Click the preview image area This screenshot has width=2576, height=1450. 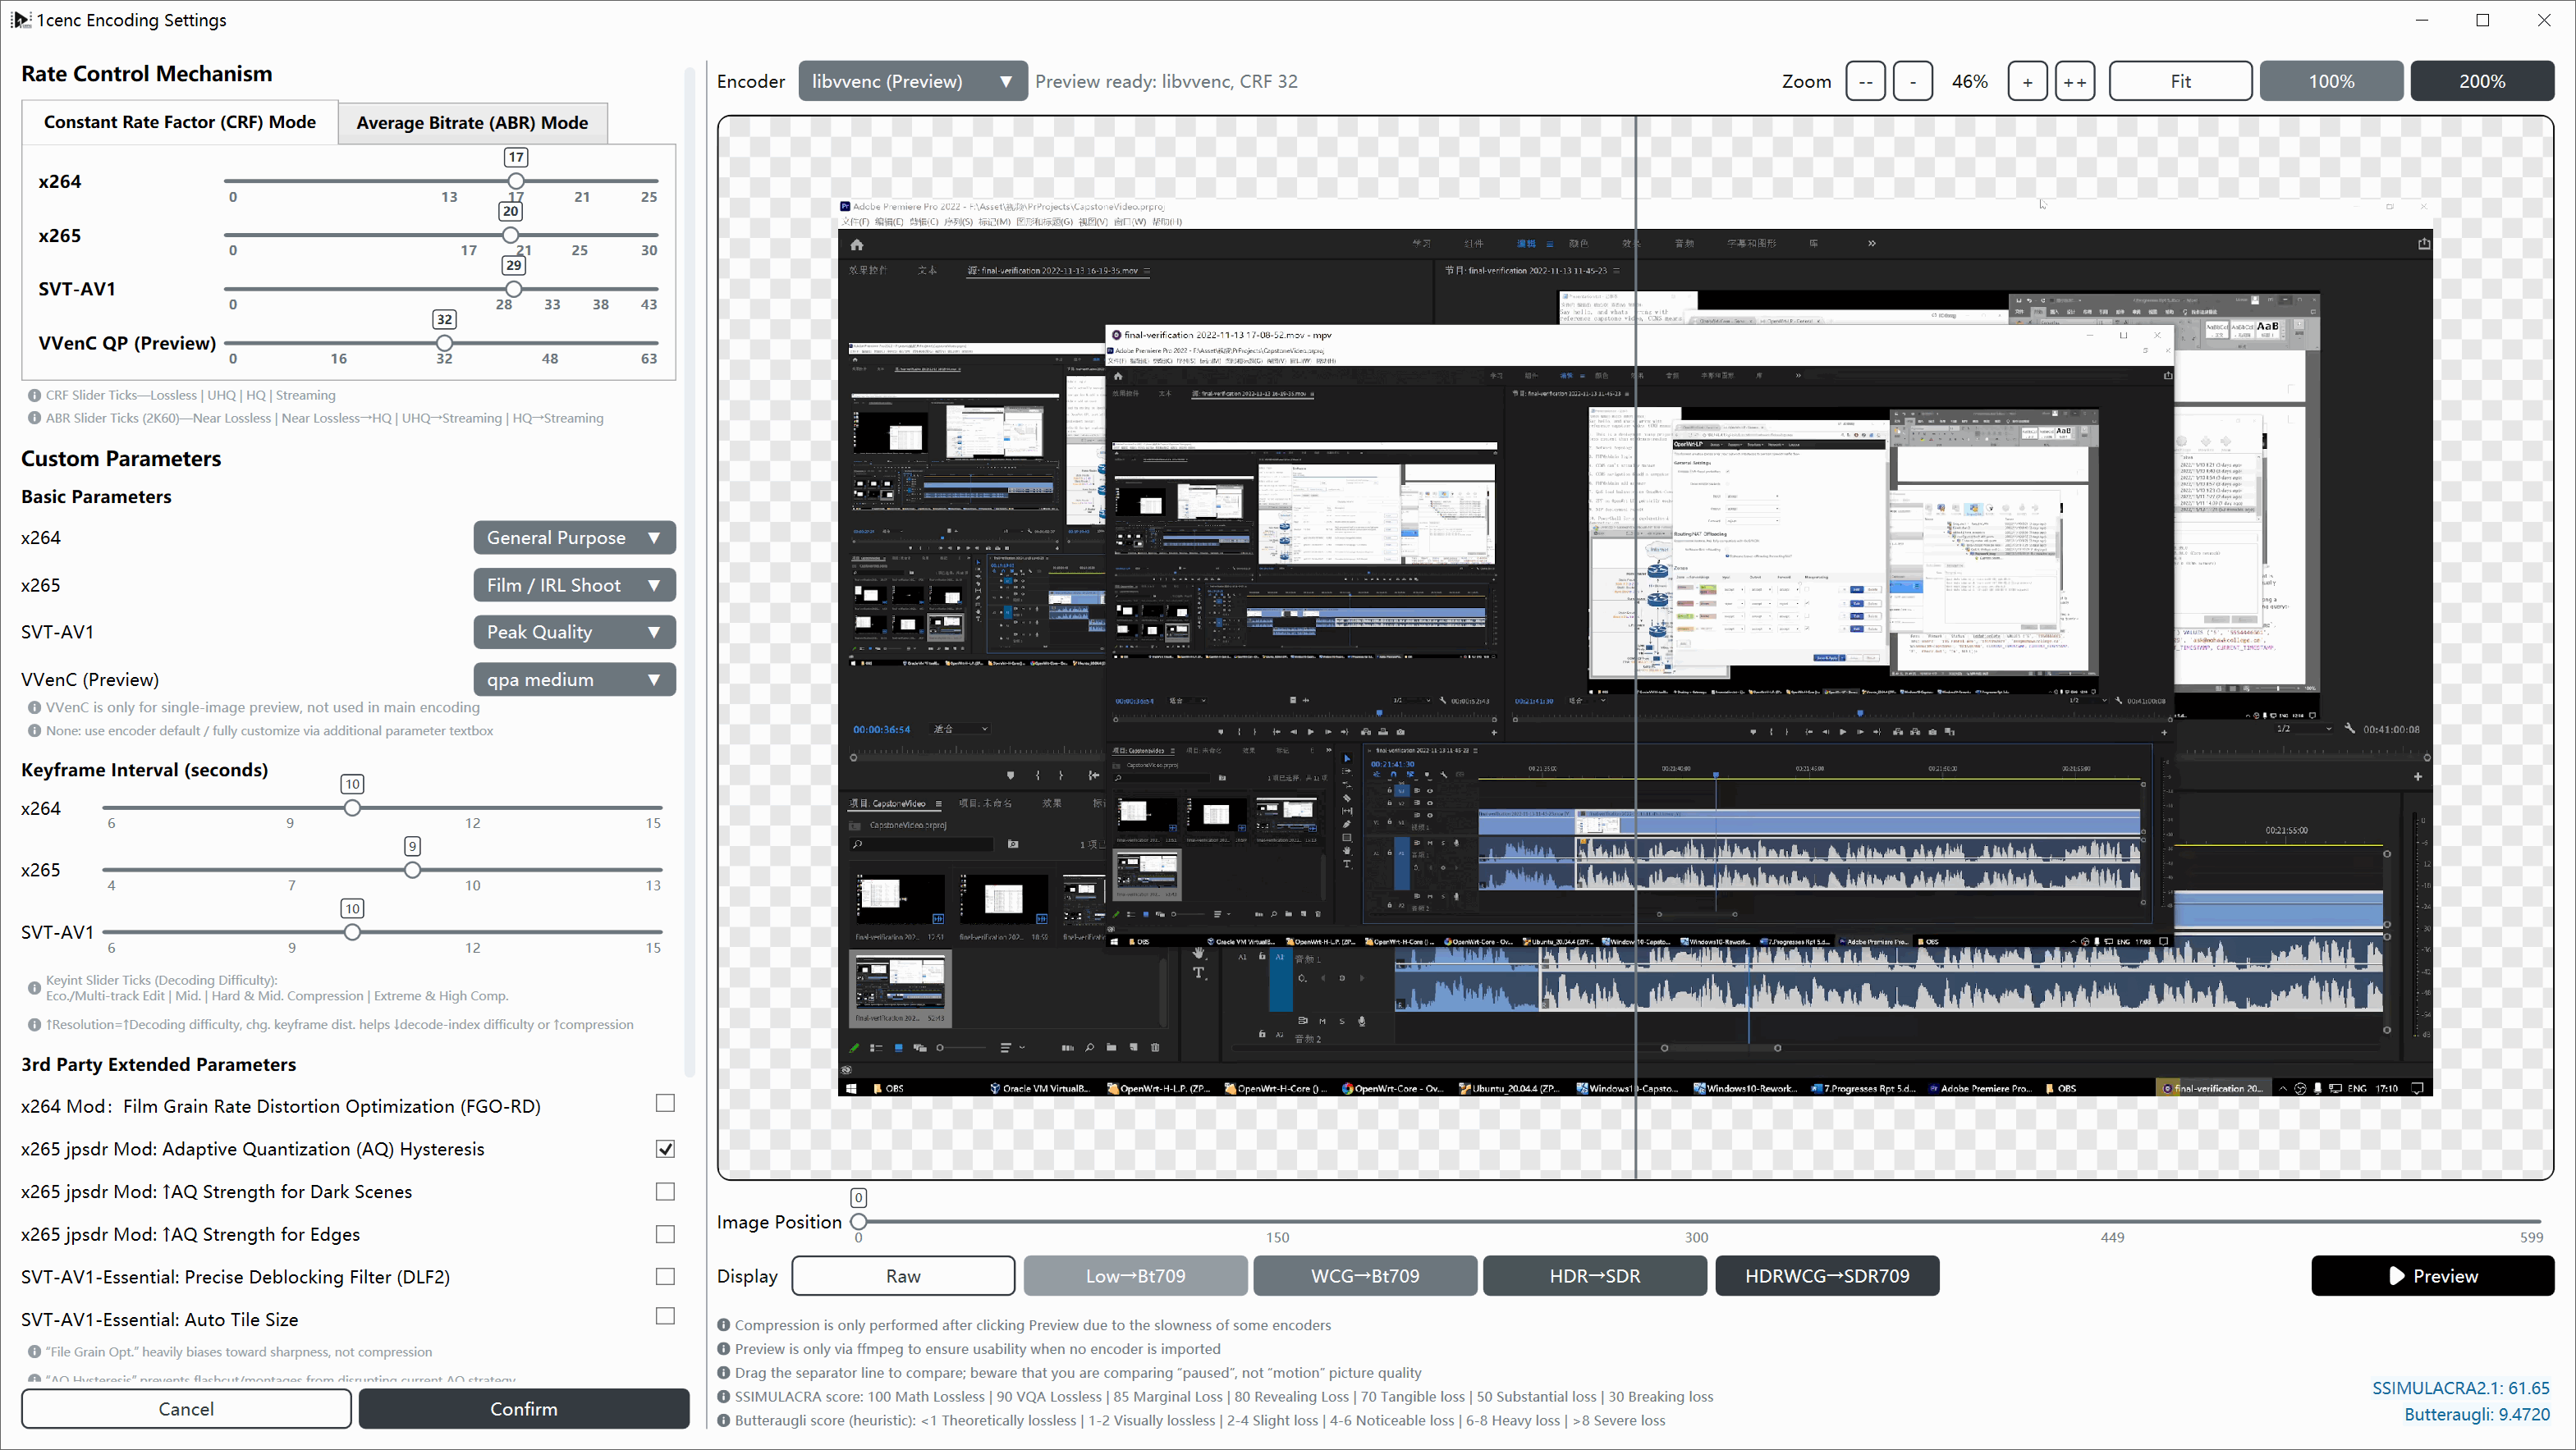(1635, 647)
